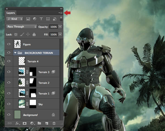The width and height of the screenshot is (165, 131).
Task: Select the Background layer color thumbnail
Action: coord(18,115)
